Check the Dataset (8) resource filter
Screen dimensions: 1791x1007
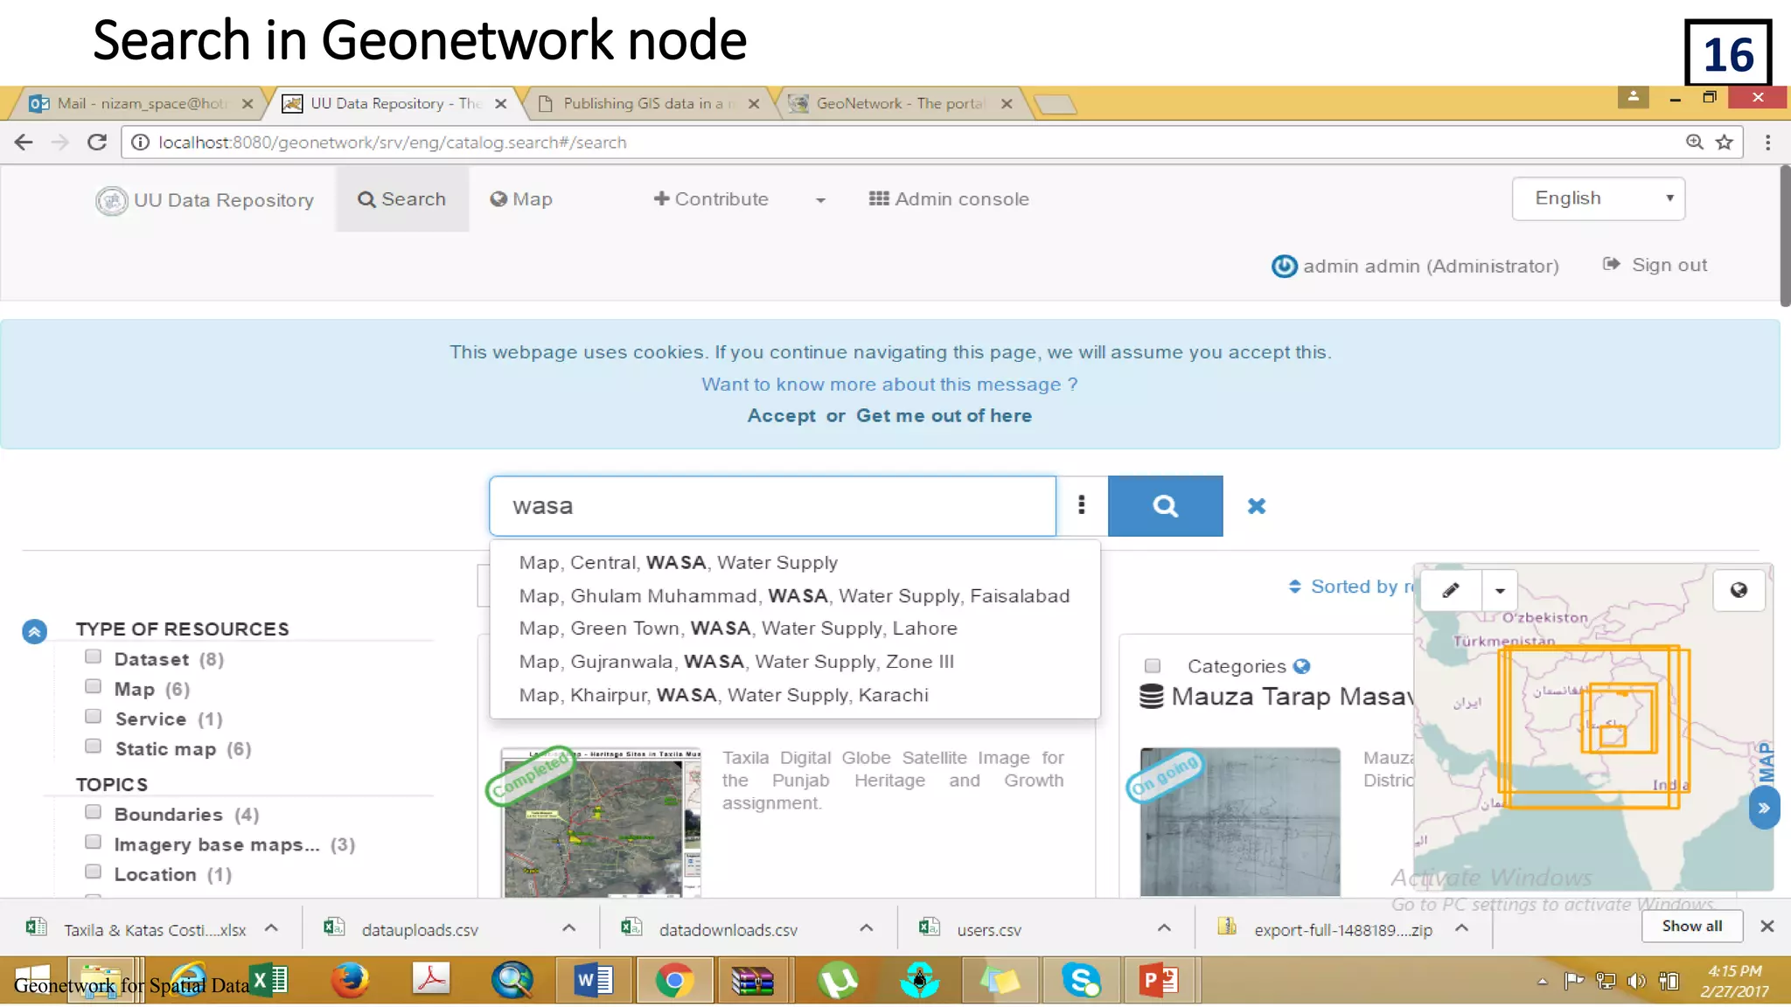point(94,656)
